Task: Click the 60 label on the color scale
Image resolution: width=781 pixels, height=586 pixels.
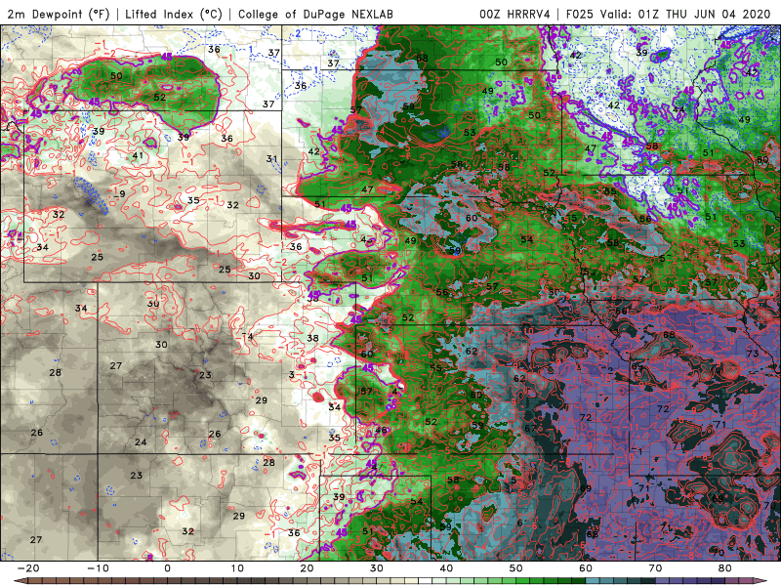Action: pyautogui.click(x=586, y=568)
